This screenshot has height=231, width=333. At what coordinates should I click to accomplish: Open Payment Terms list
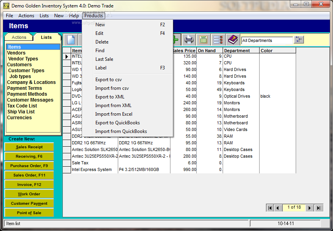[24, 88]
